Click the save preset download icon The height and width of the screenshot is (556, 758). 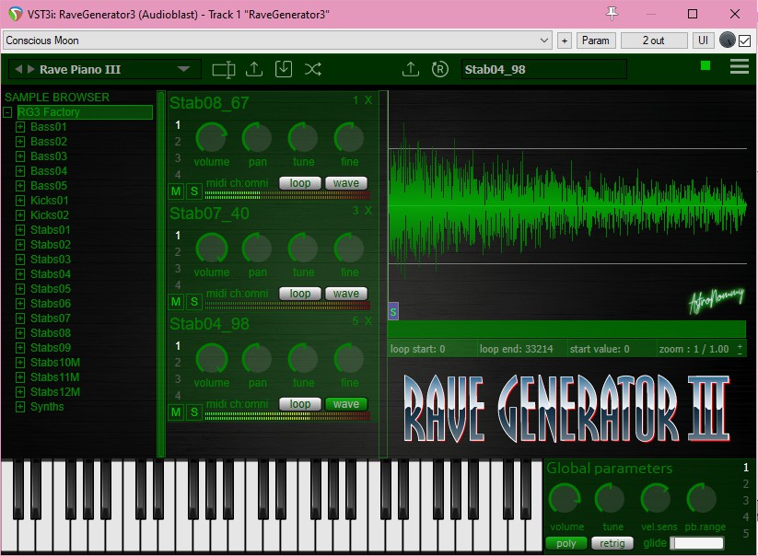click(284, 69)
